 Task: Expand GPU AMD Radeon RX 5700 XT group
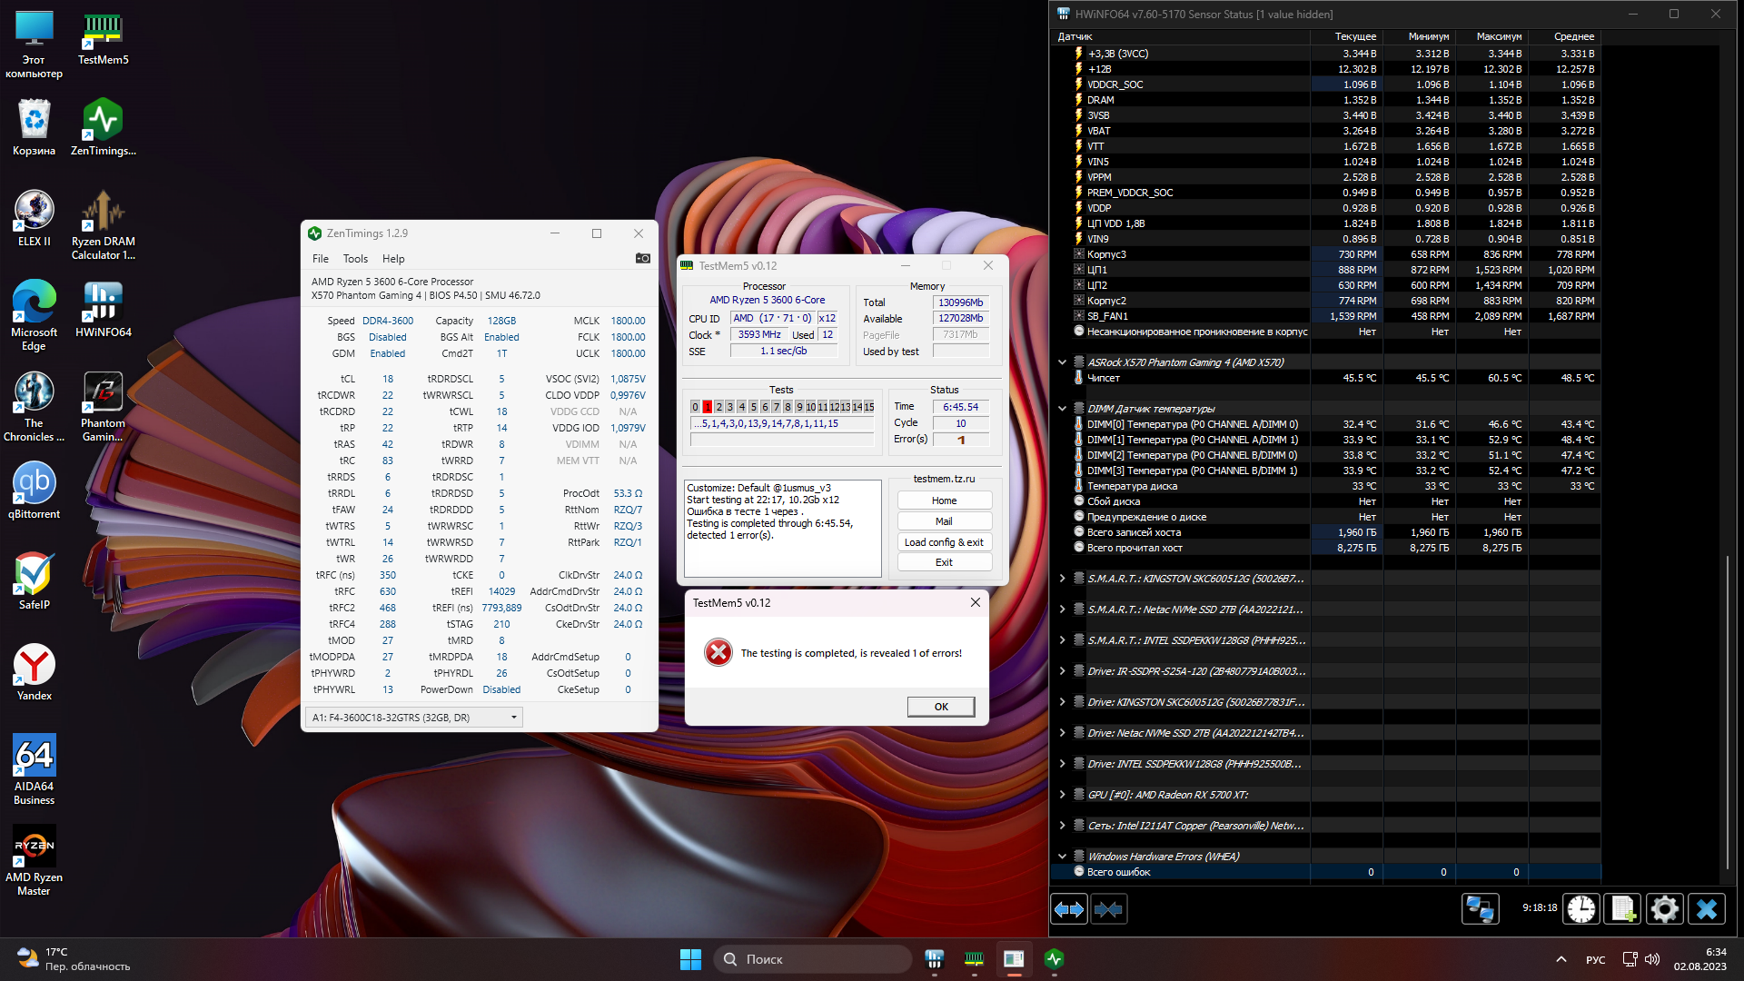click(1062, 795)
